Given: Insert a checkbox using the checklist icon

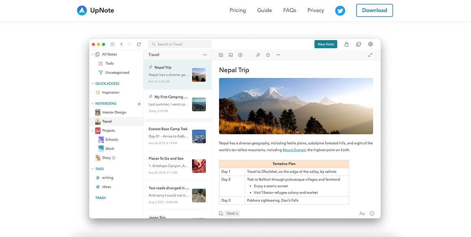Looking at the screenshot, I should (221, 55).
